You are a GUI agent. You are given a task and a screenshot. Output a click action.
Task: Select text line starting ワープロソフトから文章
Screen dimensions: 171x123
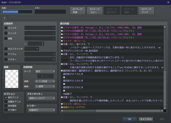point(112,61)
